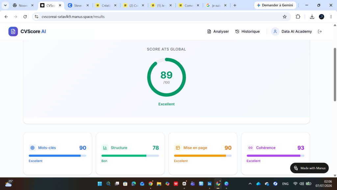Click the Structure green progress bar
The image size is (337, 190).
[x=130, y=156]
